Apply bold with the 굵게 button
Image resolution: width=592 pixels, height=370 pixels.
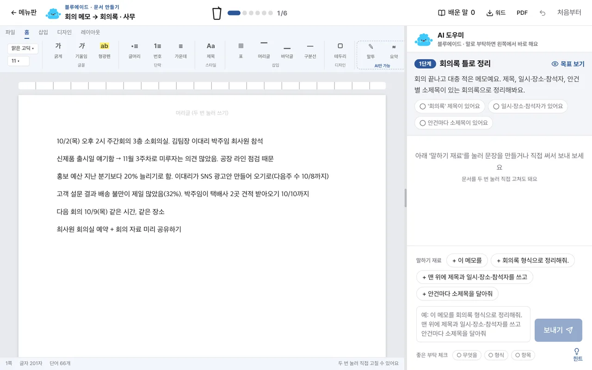[58, 51]
